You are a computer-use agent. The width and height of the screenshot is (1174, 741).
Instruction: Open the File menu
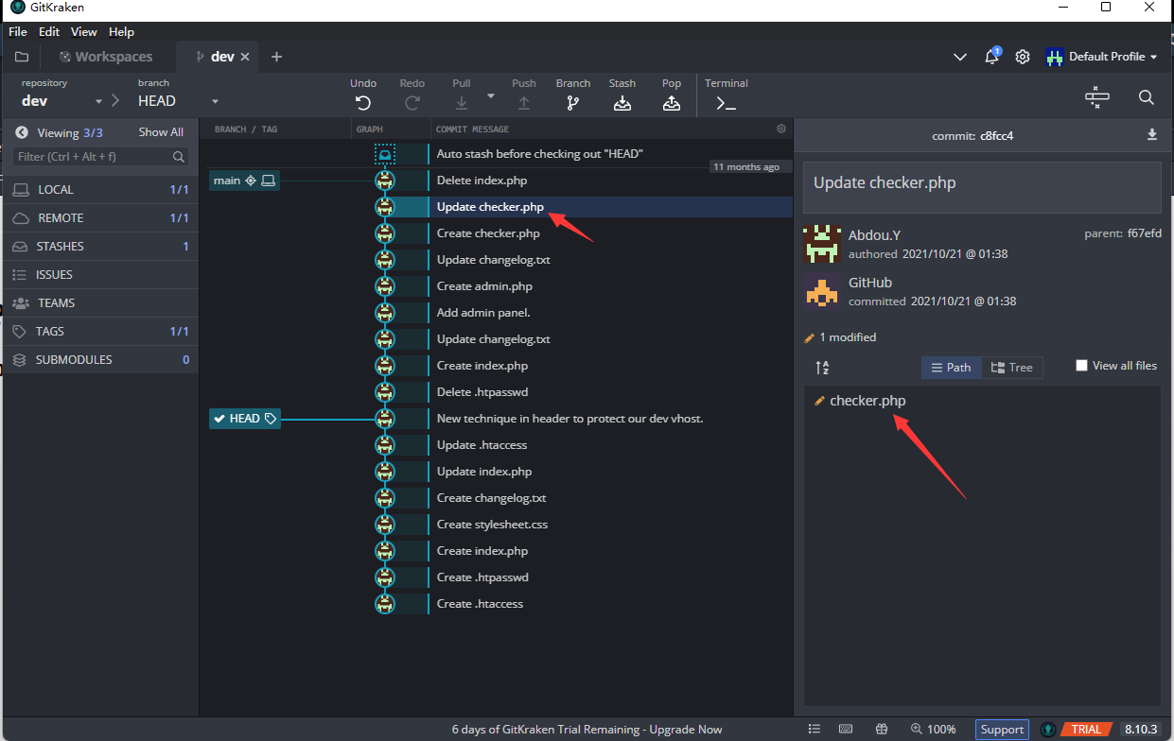18,32
